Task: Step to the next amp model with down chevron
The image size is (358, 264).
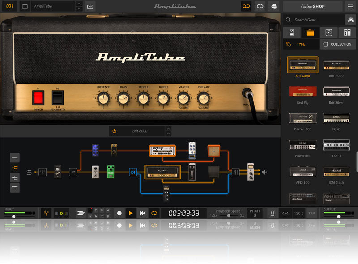Action: (168, 134)
